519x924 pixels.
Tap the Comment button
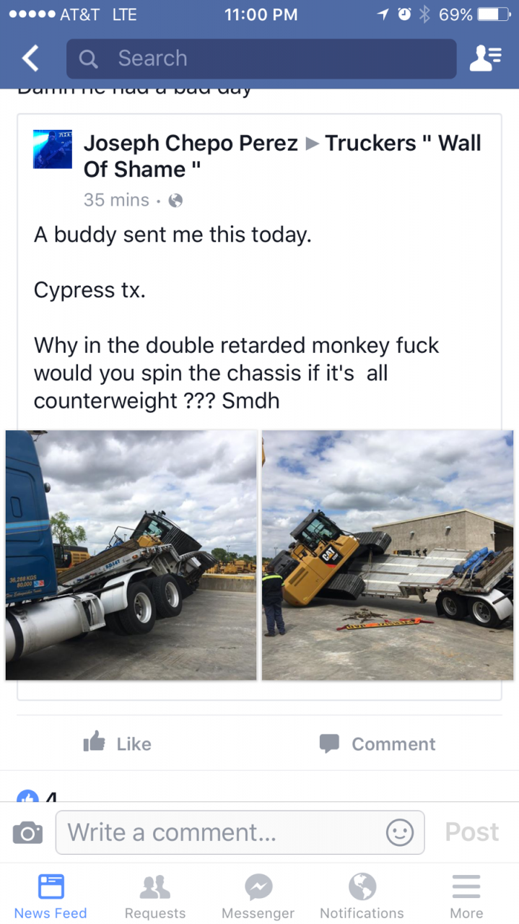(x=378, y=744)
